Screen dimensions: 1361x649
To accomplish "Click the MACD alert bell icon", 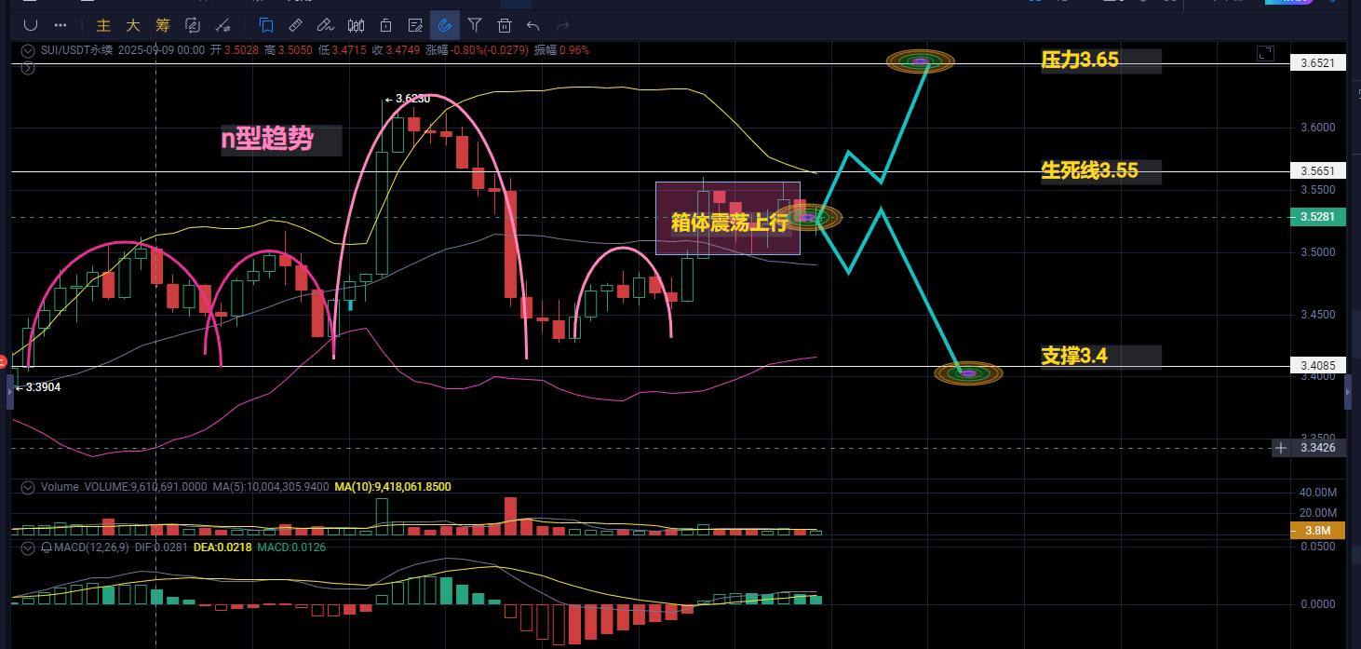I will click(47, 548).
